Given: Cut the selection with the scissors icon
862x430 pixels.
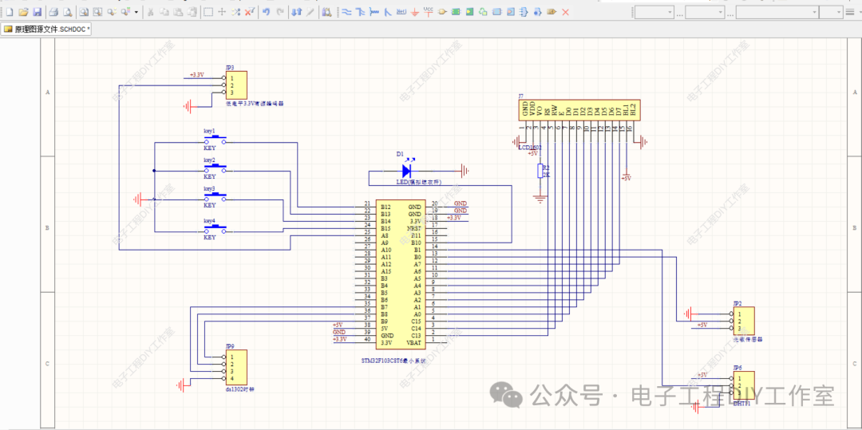Looking at the screenshot, I should [x=150, y=11].
